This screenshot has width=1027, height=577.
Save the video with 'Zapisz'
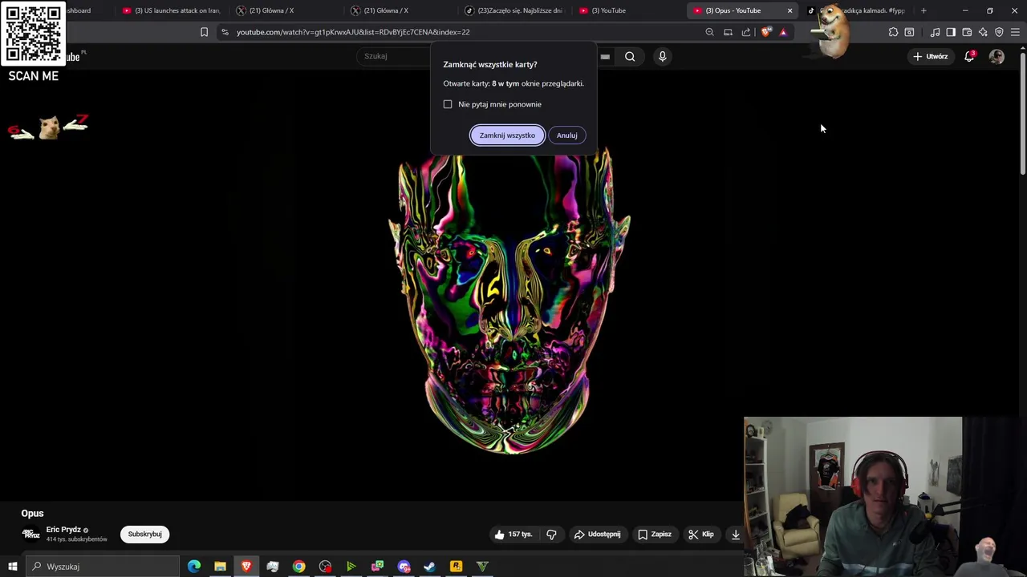654,535
